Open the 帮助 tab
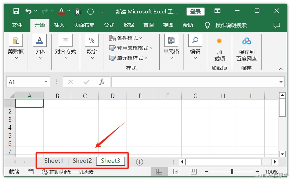294x181 pixels. pos(188,25)
